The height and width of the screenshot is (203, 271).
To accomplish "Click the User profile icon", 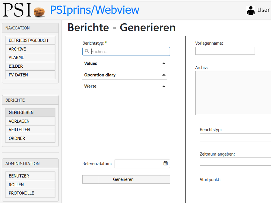I will 251,10.
